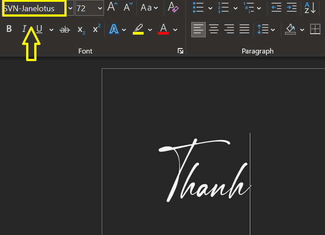Open the Font dialog box launcher
This screenshot has height=235, width=325.
point(181,51)
